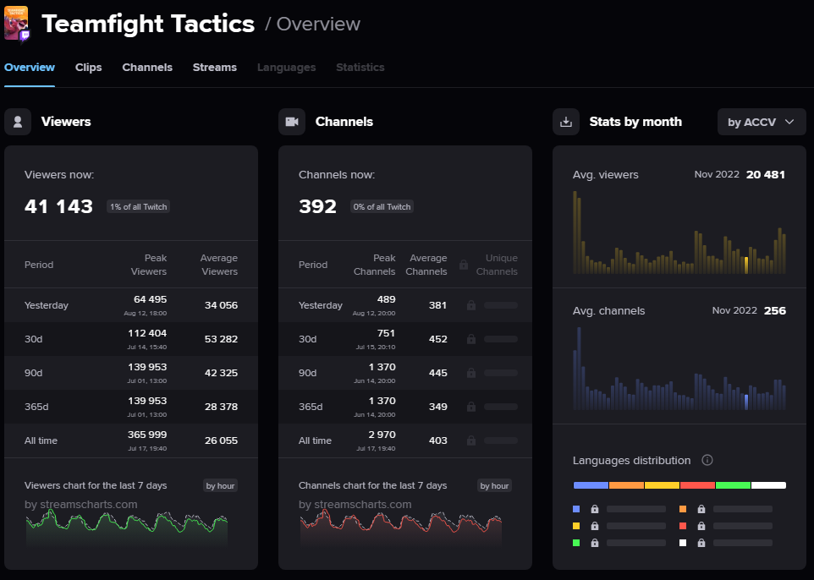Click the Languages distribution info icon
This screenshot has width=814, height=580.
(707, 460)
